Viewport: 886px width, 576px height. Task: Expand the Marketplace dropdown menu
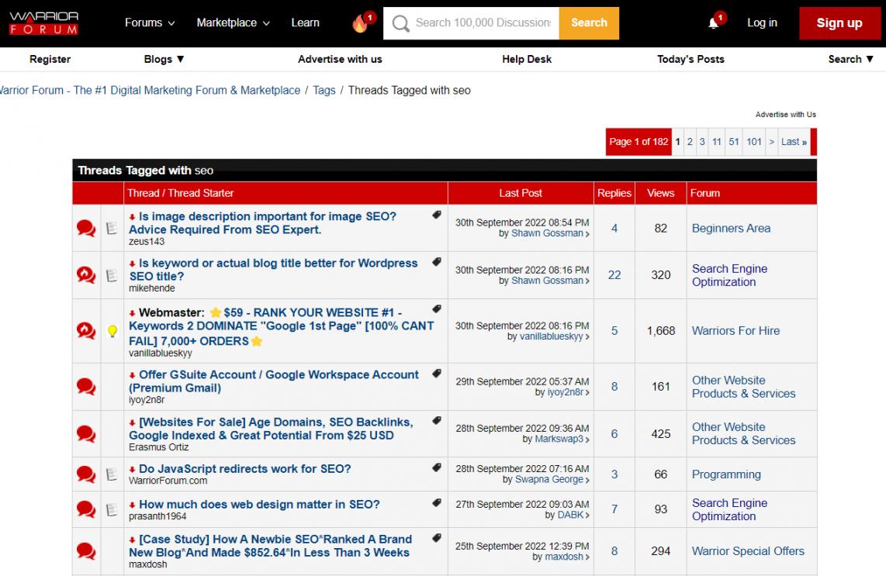point(233,22)
